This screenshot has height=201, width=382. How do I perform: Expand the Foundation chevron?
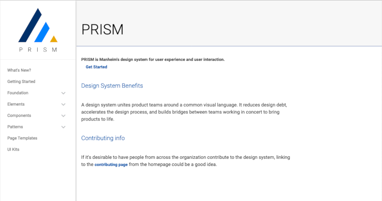tap(63, 93)
